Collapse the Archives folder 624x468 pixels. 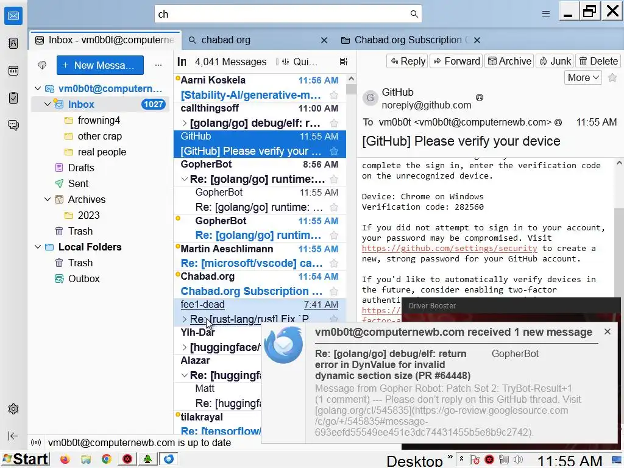(x=48, y=199)
